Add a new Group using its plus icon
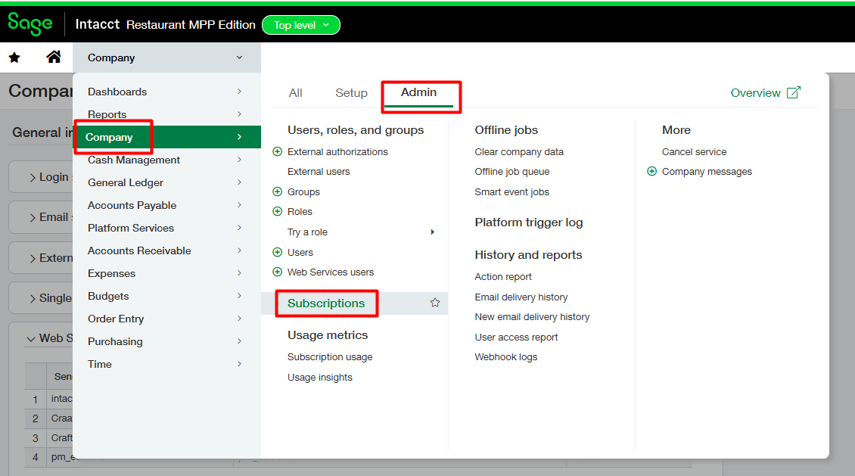This screenshot has height=476, width=855. coord(277,191)
